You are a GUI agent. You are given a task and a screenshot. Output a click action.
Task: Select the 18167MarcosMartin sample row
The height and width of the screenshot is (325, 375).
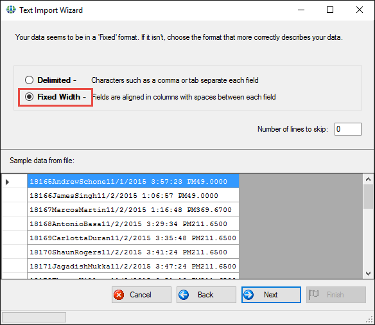133,209
